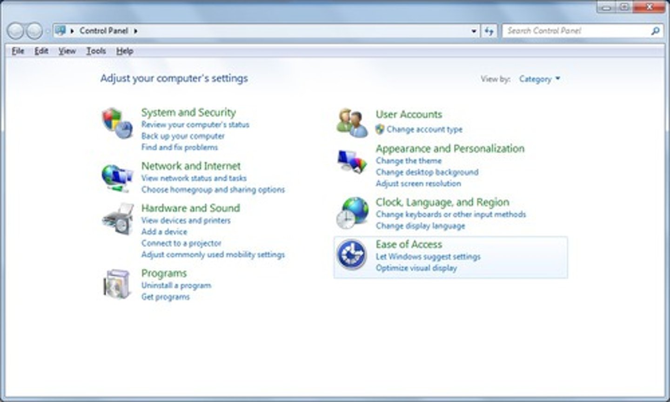
Task: Open the Tools menu
Action: coord(96,51)
